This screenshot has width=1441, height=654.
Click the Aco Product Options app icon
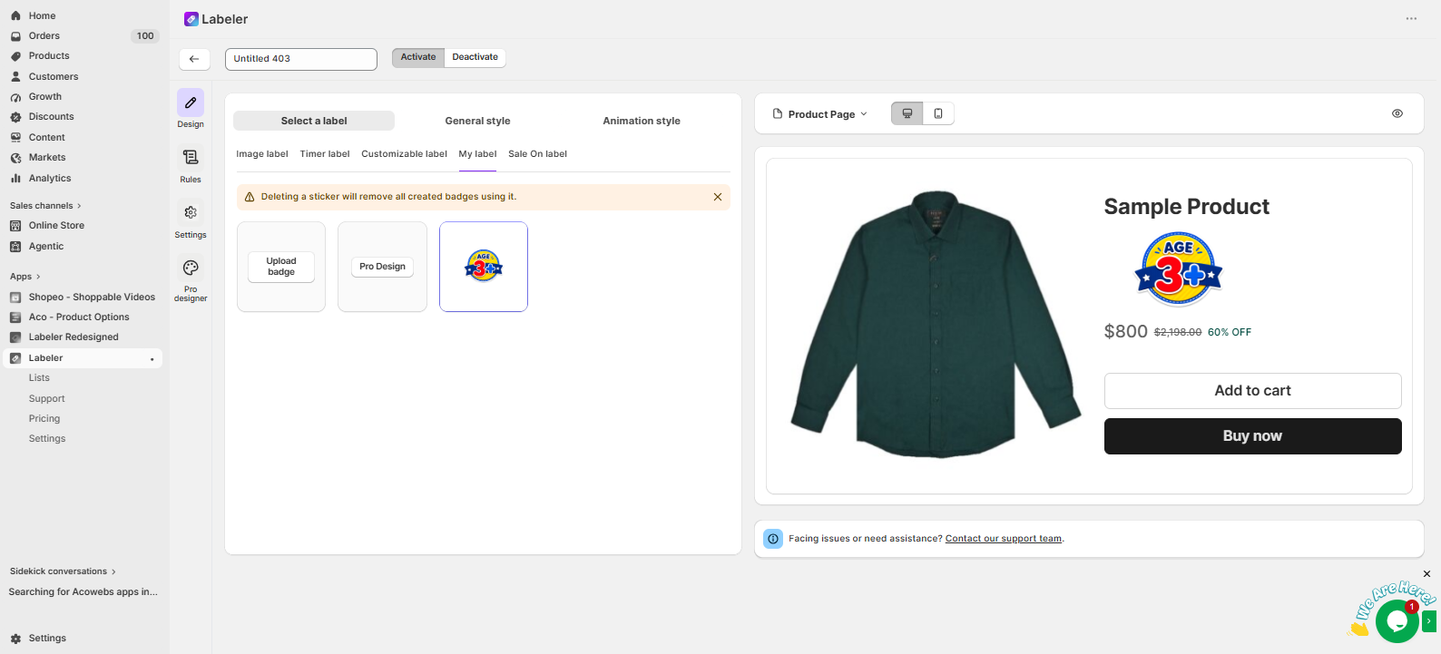point(15,317)
